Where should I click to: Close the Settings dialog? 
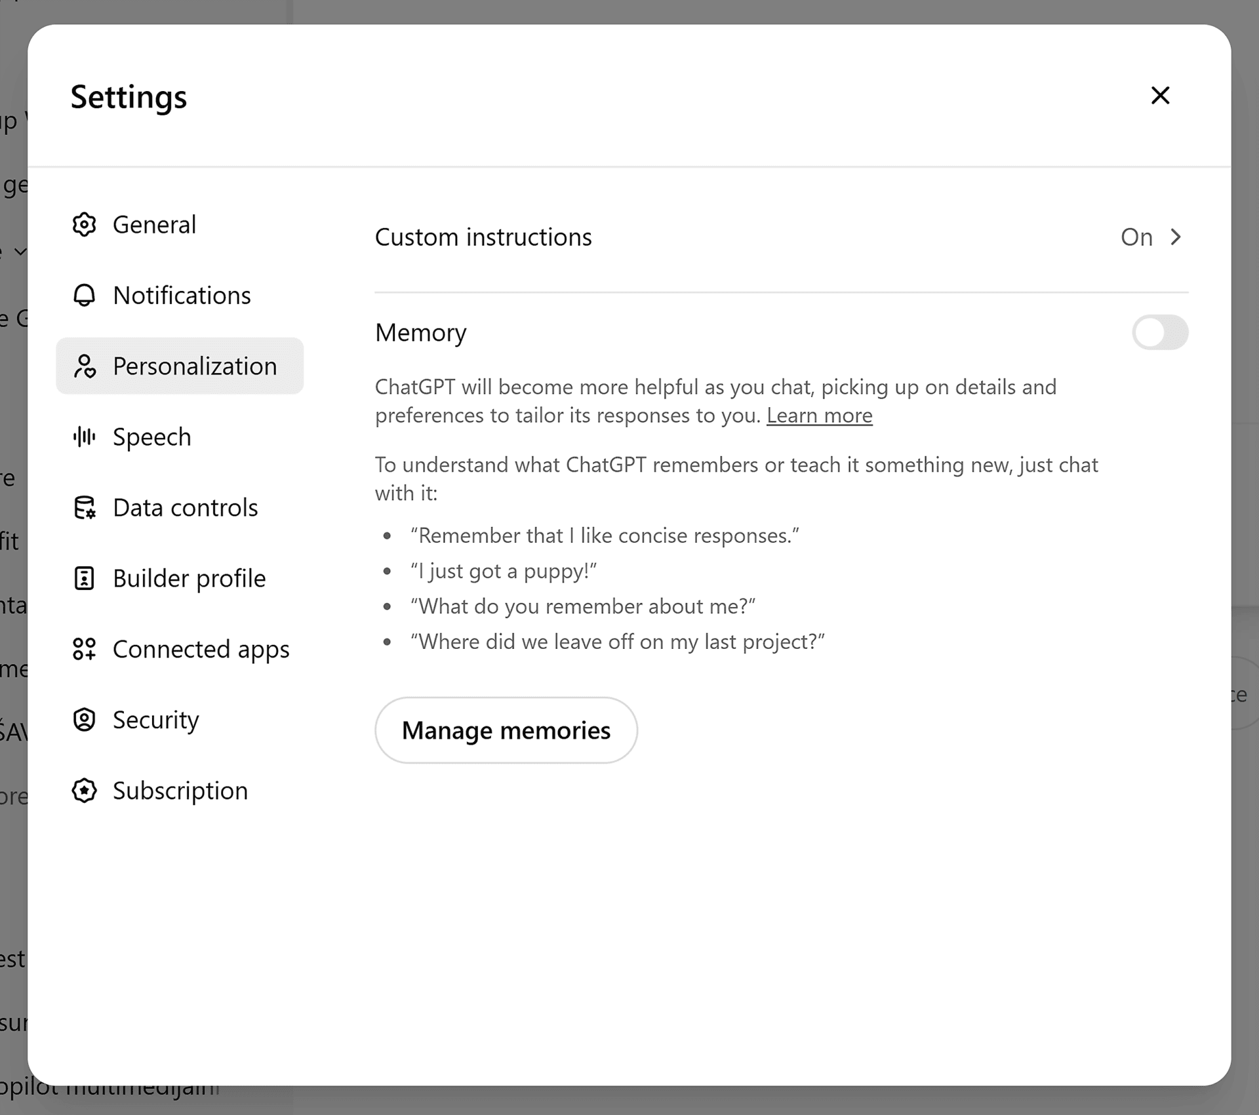click(1160, 96)
